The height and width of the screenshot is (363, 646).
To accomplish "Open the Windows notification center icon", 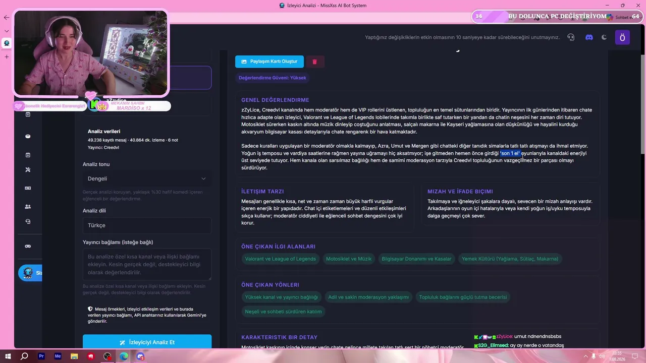I will coord(635,356).
